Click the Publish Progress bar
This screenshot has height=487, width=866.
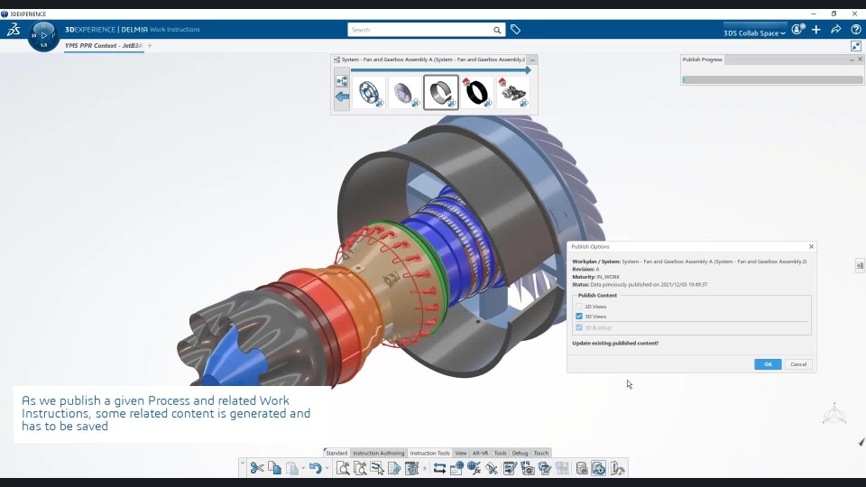(773, 79)
